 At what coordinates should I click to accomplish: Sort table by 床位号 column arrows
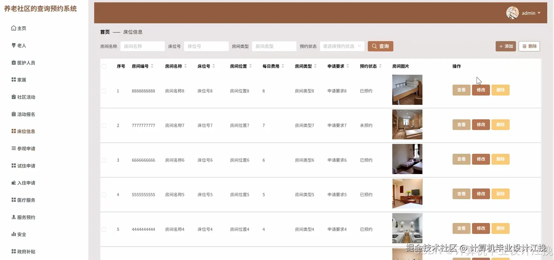214,66
